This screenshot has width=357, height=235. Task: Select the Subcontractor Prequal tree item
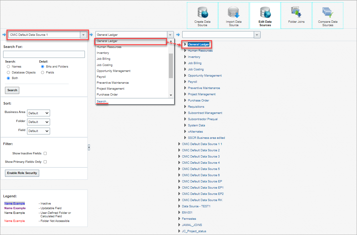(x=203, y=119)
